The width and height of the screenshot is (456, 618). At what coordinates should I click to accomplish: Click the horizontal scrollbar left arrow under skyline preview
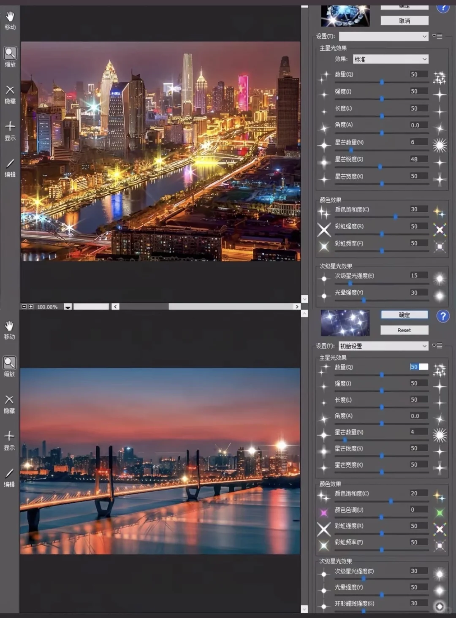pos(115,306)
